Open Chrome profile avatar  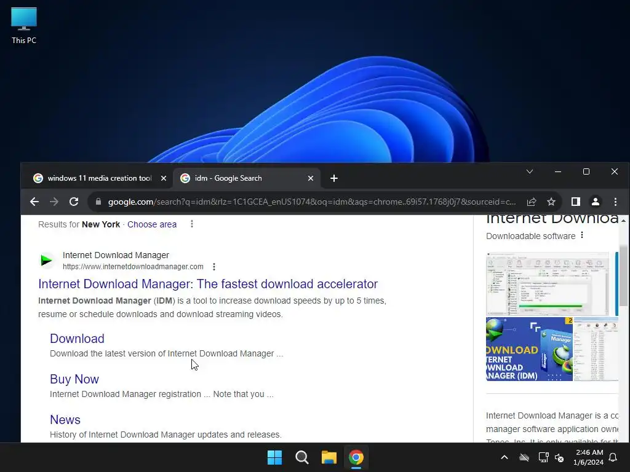(596, 202)
